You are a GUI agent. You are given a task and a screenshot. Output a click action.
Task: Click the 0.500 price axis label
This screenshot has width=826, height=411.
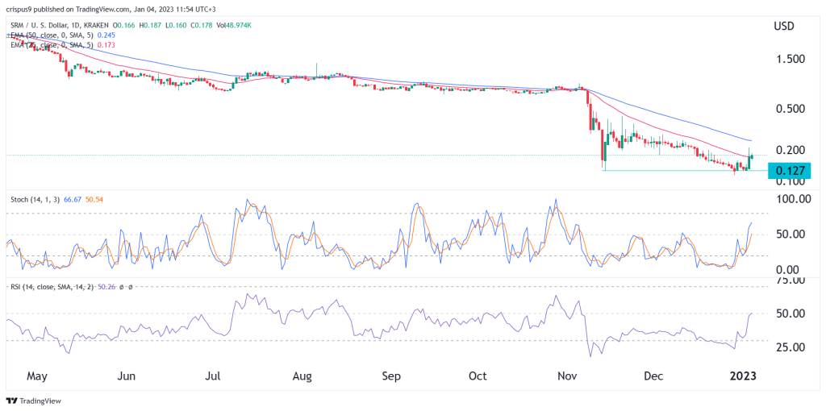791,109
